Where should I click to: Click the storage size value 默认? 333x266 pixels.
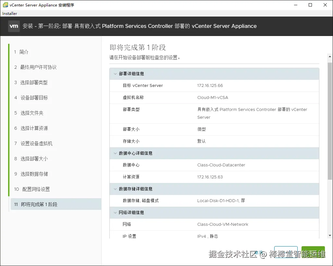[201, 141]
